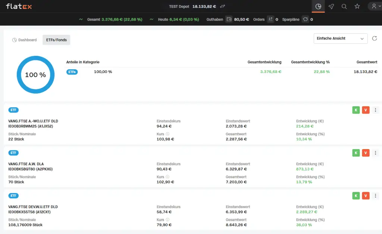
Task: Switch to the Dashboard tab
Action: pos(24,40)
